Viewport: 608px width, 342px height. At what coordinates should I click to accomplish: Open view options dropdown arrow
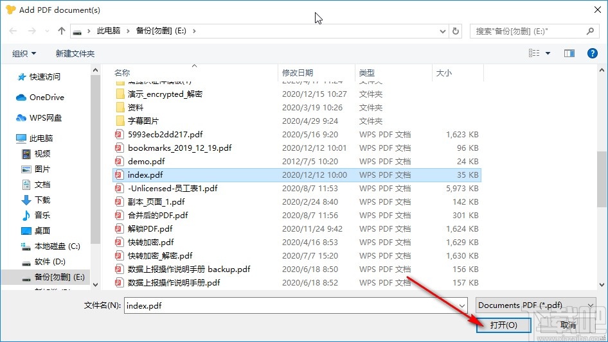[x=548, y=53]
